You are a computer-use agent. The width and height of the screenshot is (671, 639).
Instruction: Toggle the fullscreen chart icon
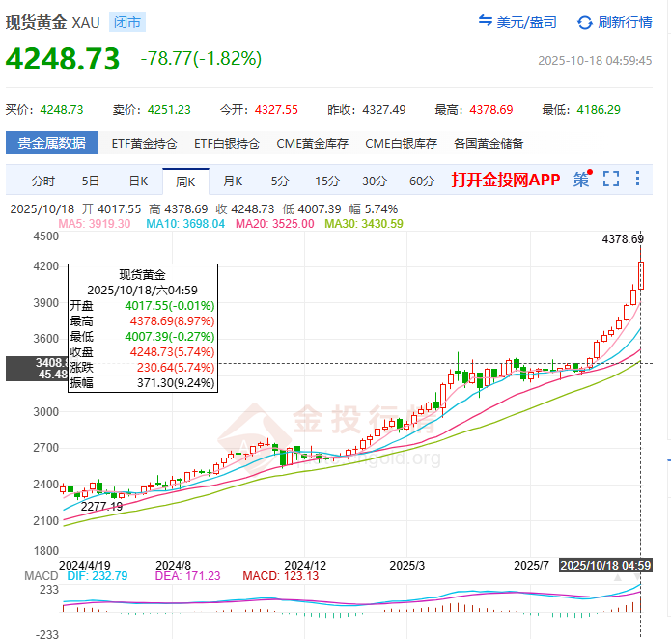tap(611, 179)
